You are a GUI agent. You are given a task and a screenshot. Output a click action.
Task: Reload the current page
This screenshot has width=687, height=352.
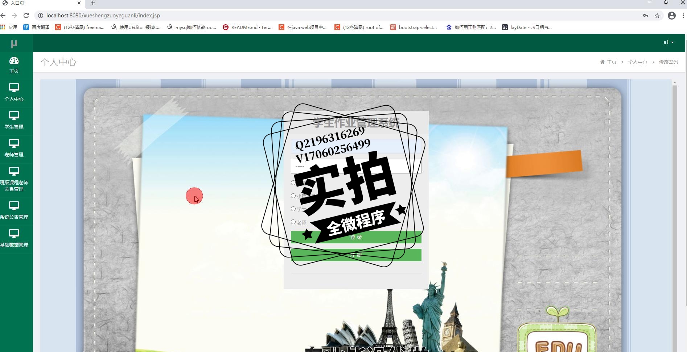[x=26, y=16]
